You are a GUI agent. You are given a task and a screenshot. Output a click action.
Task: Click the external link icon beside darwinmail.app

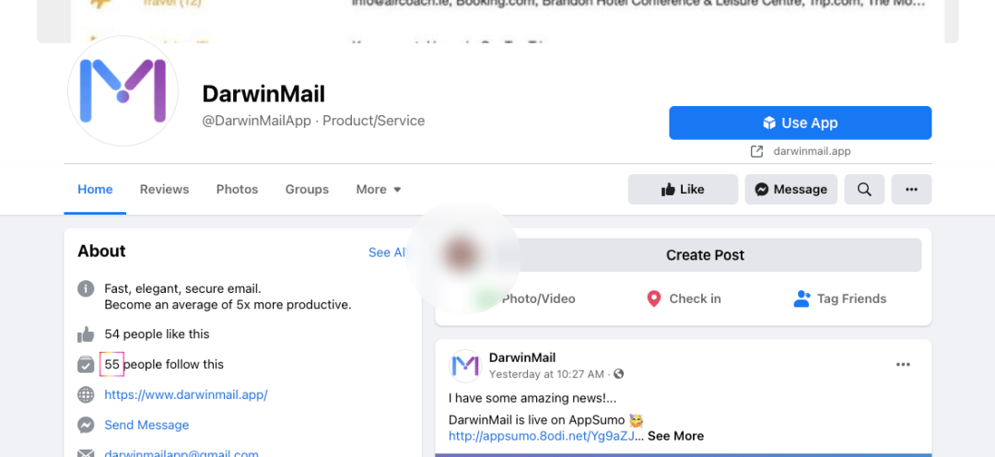coord(756,151)
